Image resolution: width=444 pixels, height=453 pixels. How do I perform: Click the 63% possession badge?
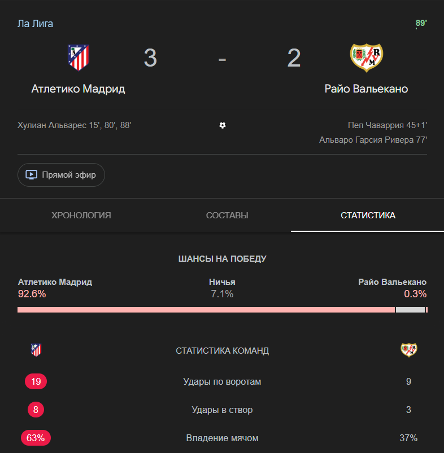[x=36, y=438]
